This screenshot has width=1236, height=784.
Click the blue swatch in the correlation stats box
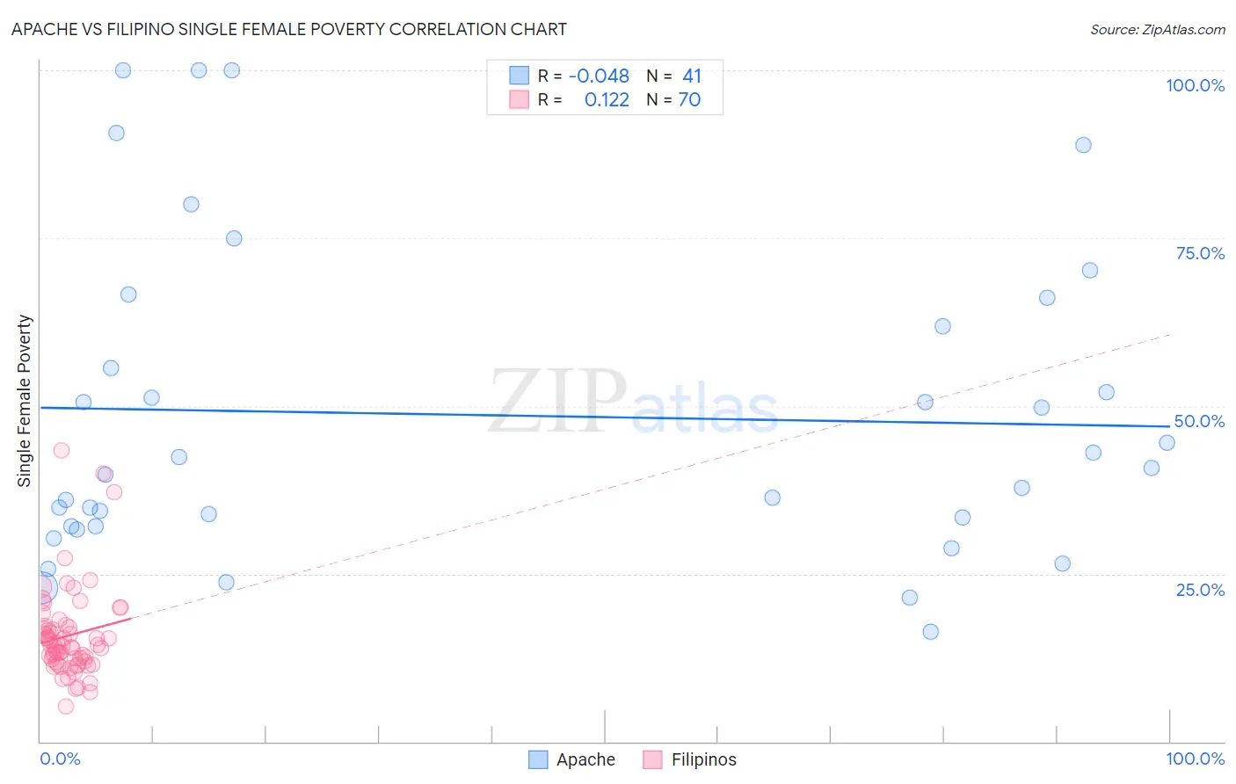click(520, 76)
